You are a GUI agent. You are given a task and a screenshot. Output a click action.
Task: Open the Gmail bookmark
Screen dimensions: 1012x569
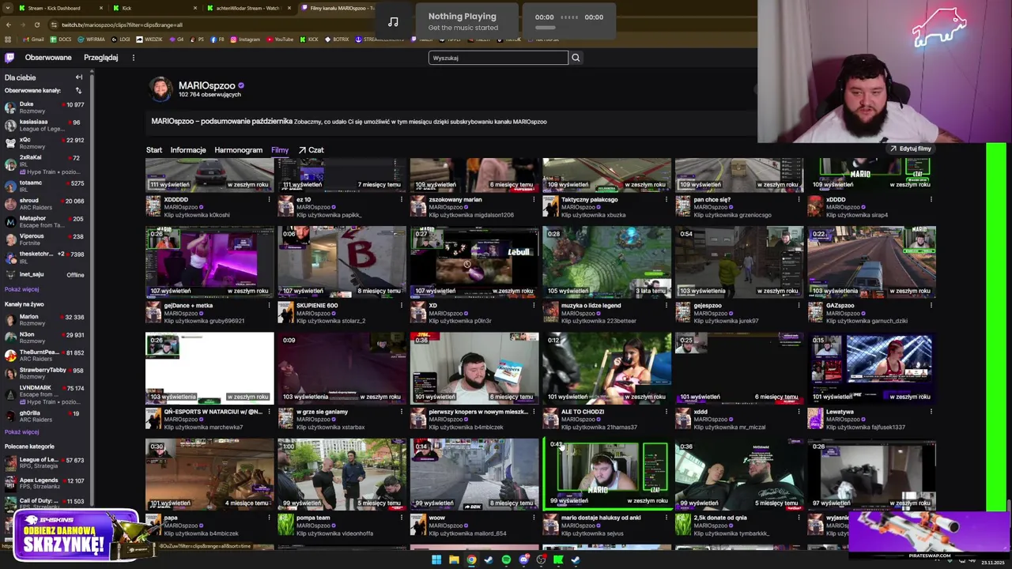click(x=34, y=40)
